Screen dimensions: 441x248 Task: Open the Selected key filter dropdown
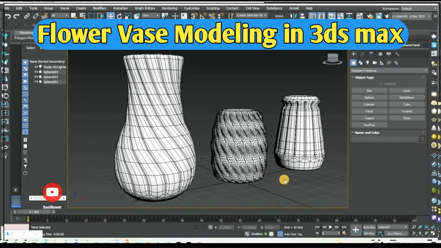point(392,227)
